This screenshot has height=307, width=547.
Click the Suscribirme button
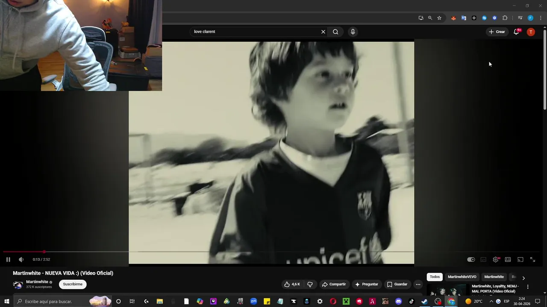point(73,284)
